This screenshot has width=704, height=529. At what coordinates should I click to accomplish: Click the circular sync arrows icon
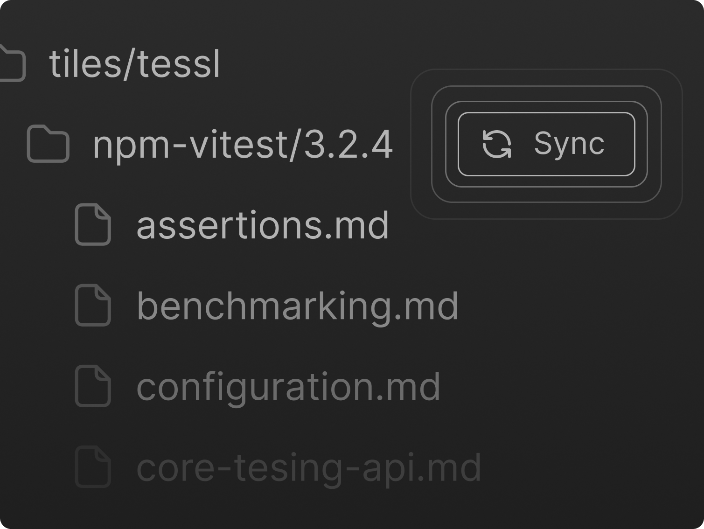[x=497, y=145]
